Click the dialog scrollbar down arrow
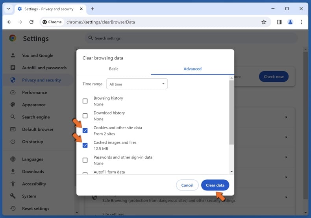 pyautogui.click(x=231, y=172)
